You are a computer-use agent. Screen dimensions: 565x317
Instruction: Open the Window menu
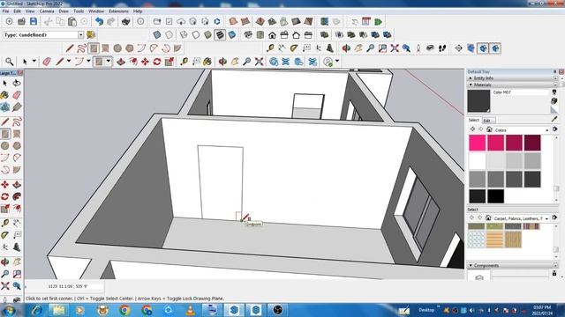point(96,11)
